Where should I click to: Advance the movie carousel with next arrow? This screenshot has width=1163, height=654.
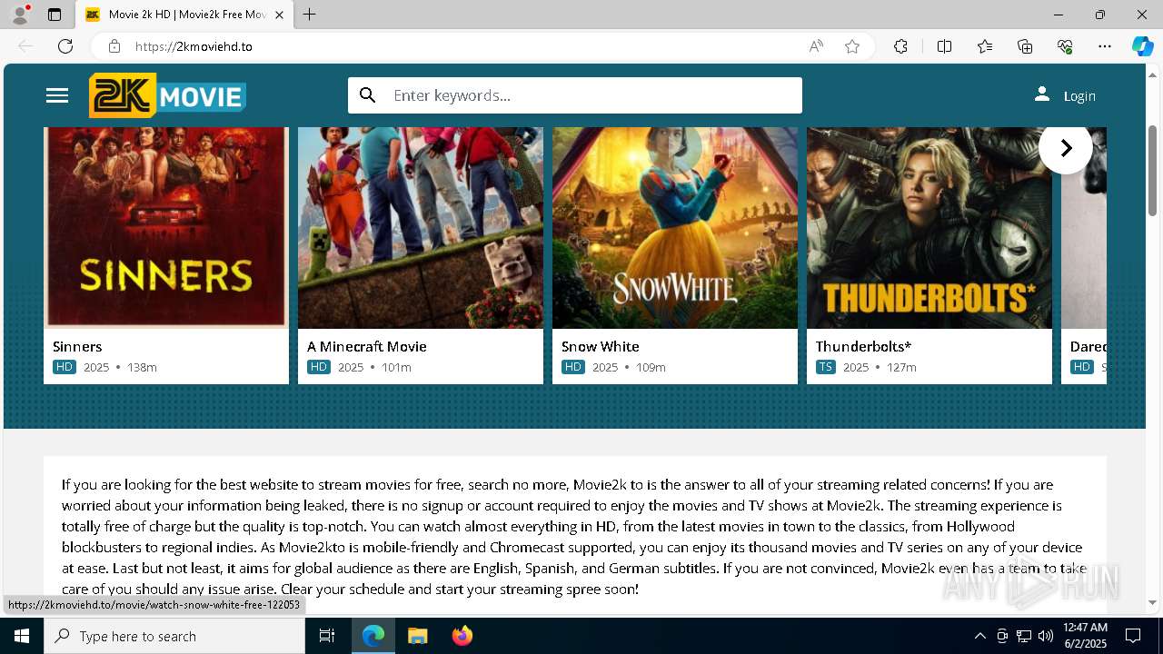tap(1066, 147)
